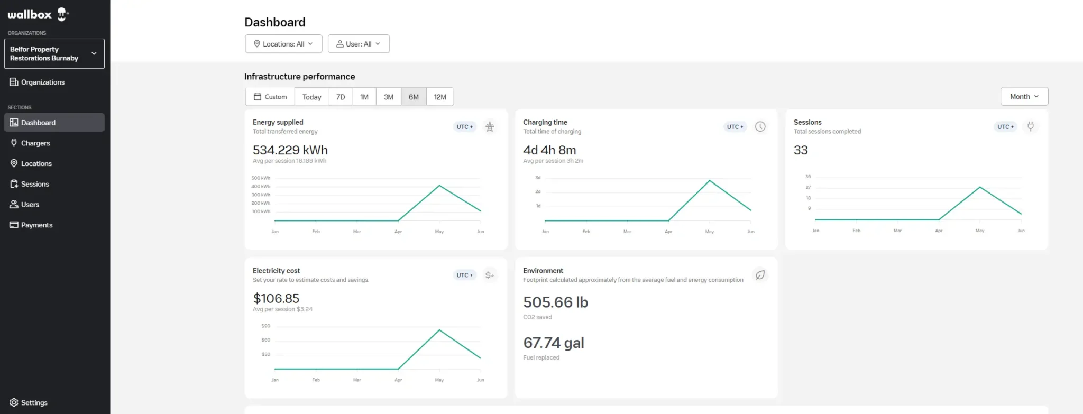The height and width of the screenshot is (414, 1083).
Task: Click the pin icon in Locations filter
Action: [x=257, y=44]
